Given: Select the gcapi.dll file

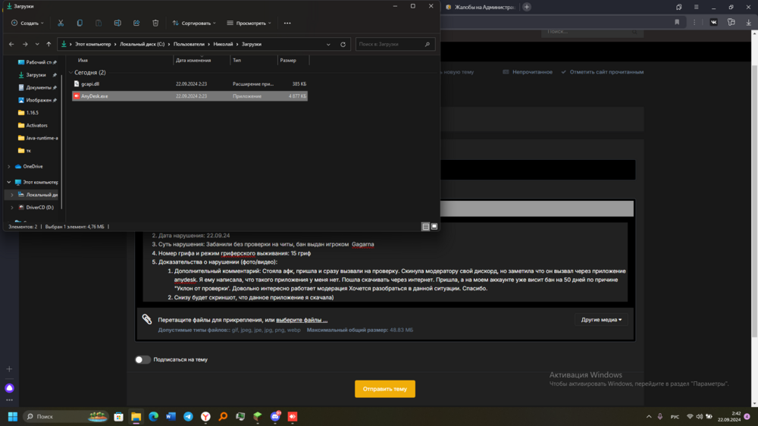Looking at the screenshot, I should click(x=189, y=83).
